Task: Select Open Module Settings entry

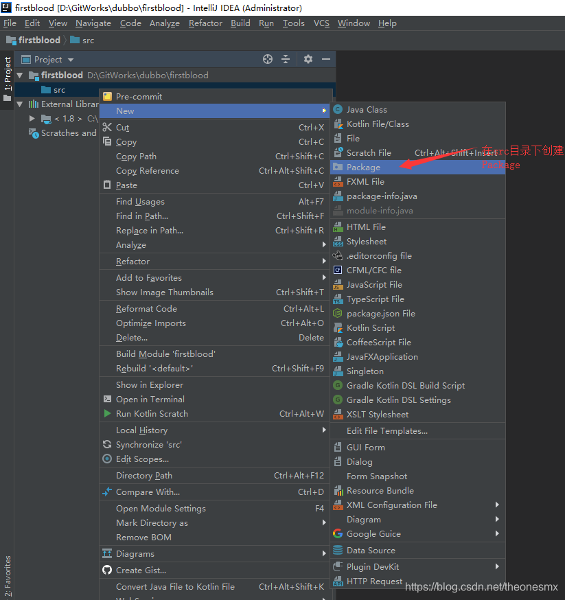Action: pyautogui.click(x=214, y=508)
